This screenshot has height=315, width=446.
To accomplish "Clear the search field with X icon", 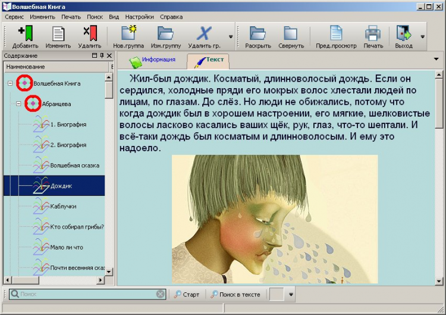I will 161,294.
